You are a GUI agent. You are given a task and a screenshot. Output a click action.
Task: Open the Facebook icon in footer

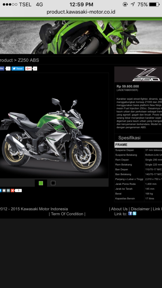point(130,213)
